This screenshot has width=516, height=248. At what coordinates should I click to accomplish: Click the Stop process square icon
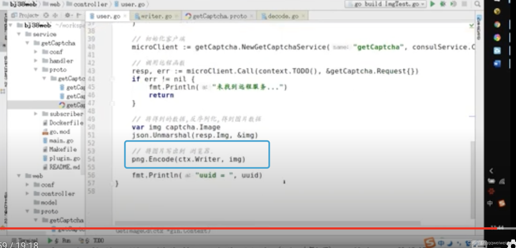pyautogui.click(x=464, y=4)
